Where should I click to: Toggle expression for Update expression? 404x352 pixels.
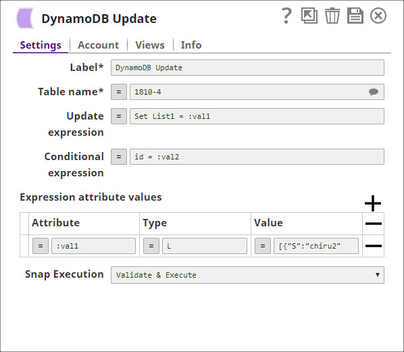point(119,116)
